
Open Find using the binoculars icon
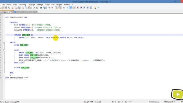coord(41,8)
